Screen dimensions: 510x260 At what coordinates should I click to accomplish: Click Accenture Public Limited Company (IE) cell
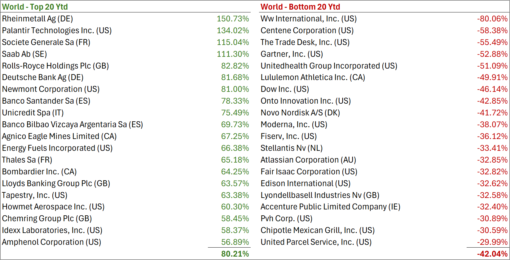point(331,207)
